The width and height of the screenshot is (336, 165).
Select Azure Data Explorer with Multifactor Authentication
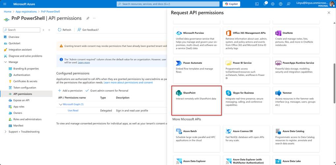(246, 160)
